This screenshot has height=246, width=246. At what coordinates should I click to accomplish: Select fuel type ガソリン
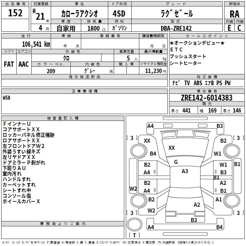119,28
